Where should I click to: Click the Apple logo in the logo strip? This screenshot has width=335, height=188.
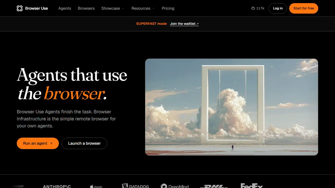[x=96, y=186]
